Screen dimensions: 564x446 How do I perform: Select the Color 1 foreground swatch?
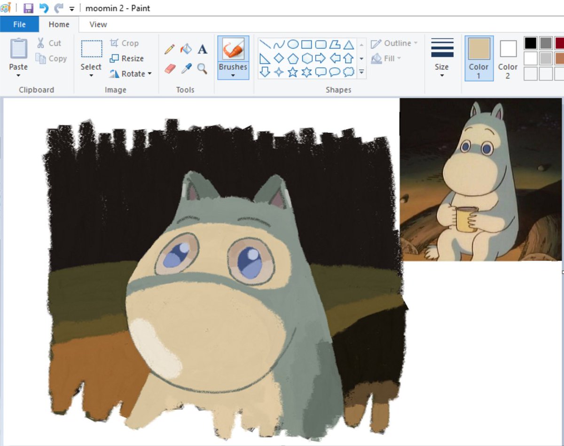coord(479,58)
